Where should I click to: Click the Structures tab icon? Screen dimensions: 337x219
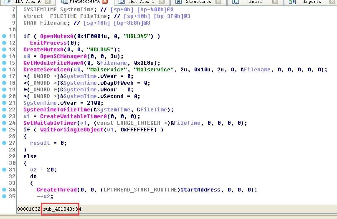(x=178, y=2)
